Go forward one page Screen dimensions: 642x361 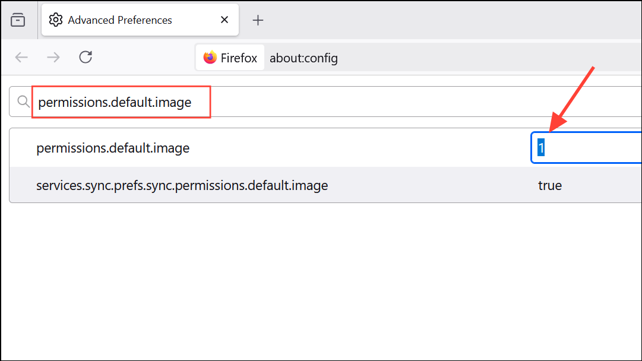coord(53,58)
